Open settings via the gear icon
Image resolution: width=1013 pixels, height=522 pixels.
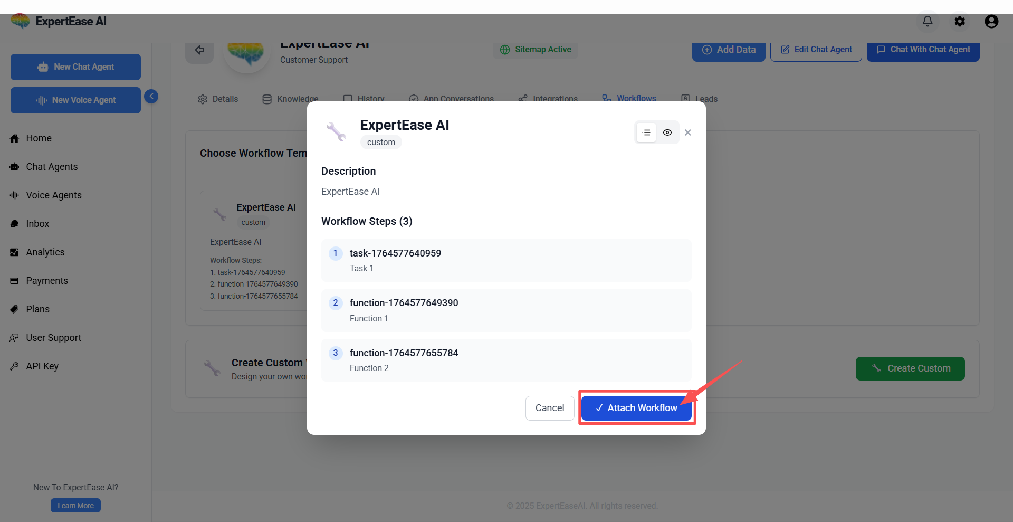tap(959, 21)
